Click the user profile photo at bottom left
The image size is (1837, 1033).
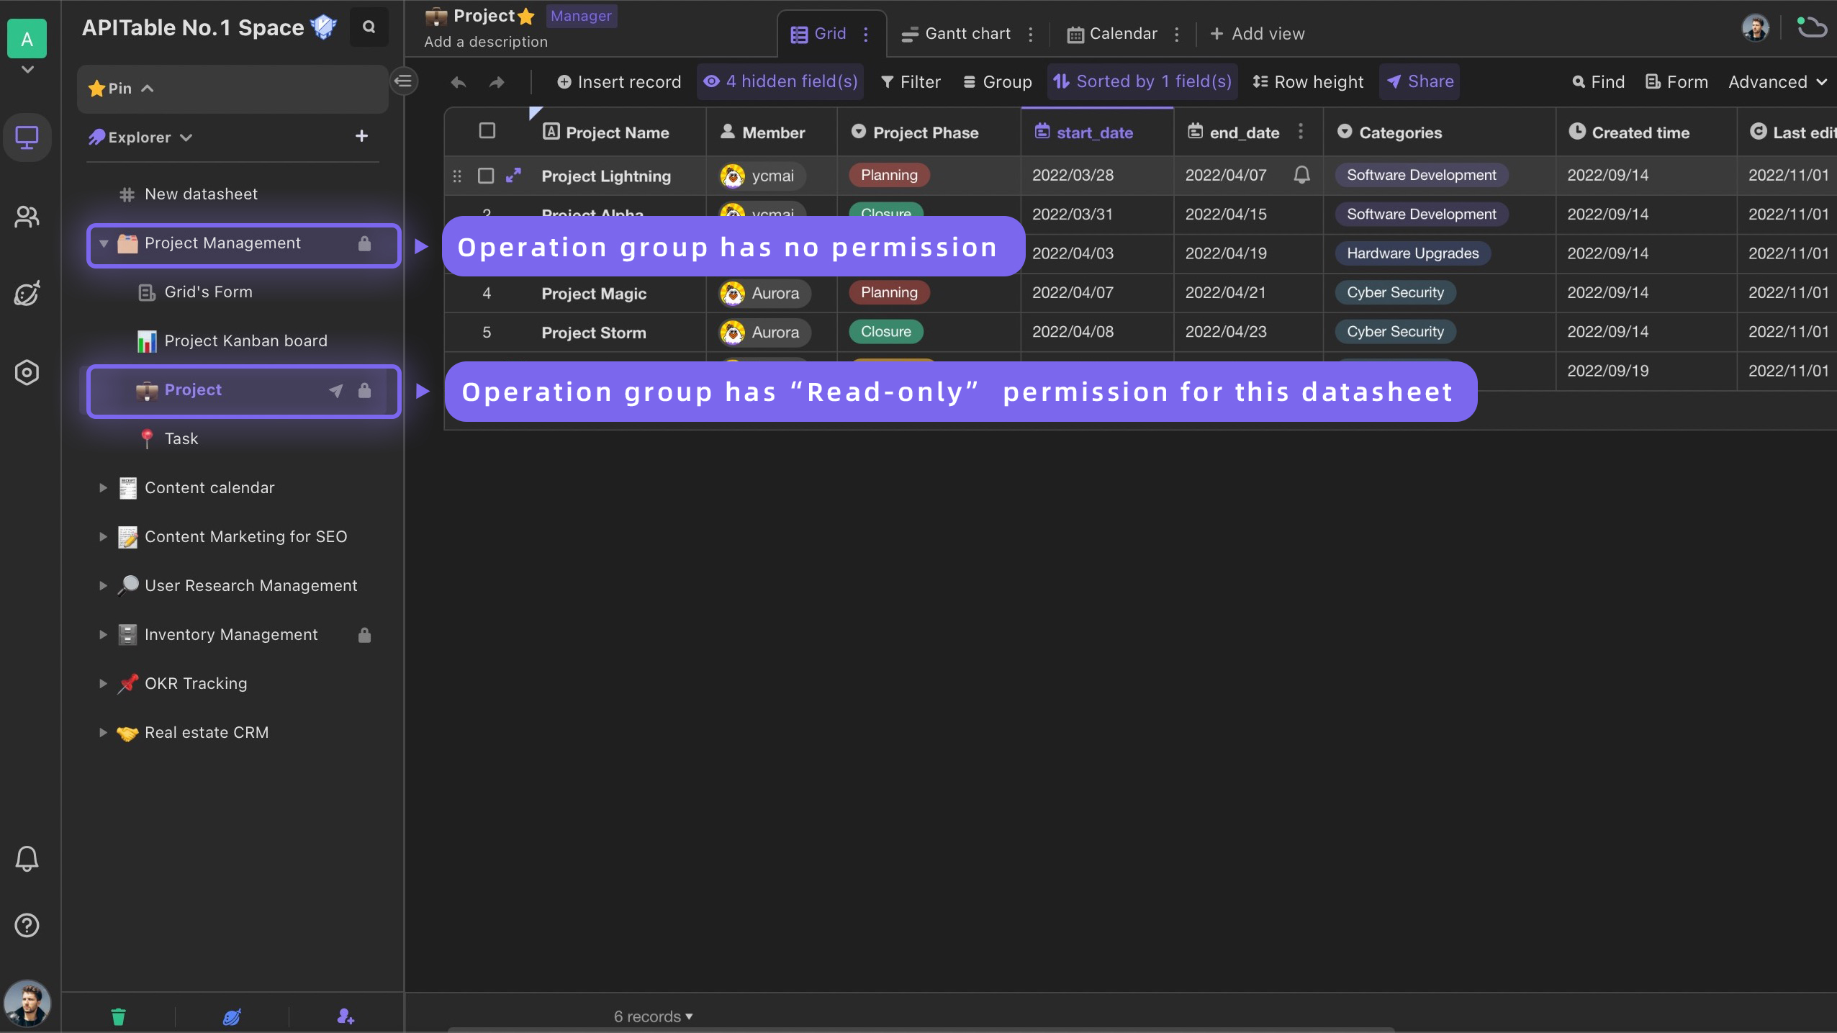point(27,1003)
